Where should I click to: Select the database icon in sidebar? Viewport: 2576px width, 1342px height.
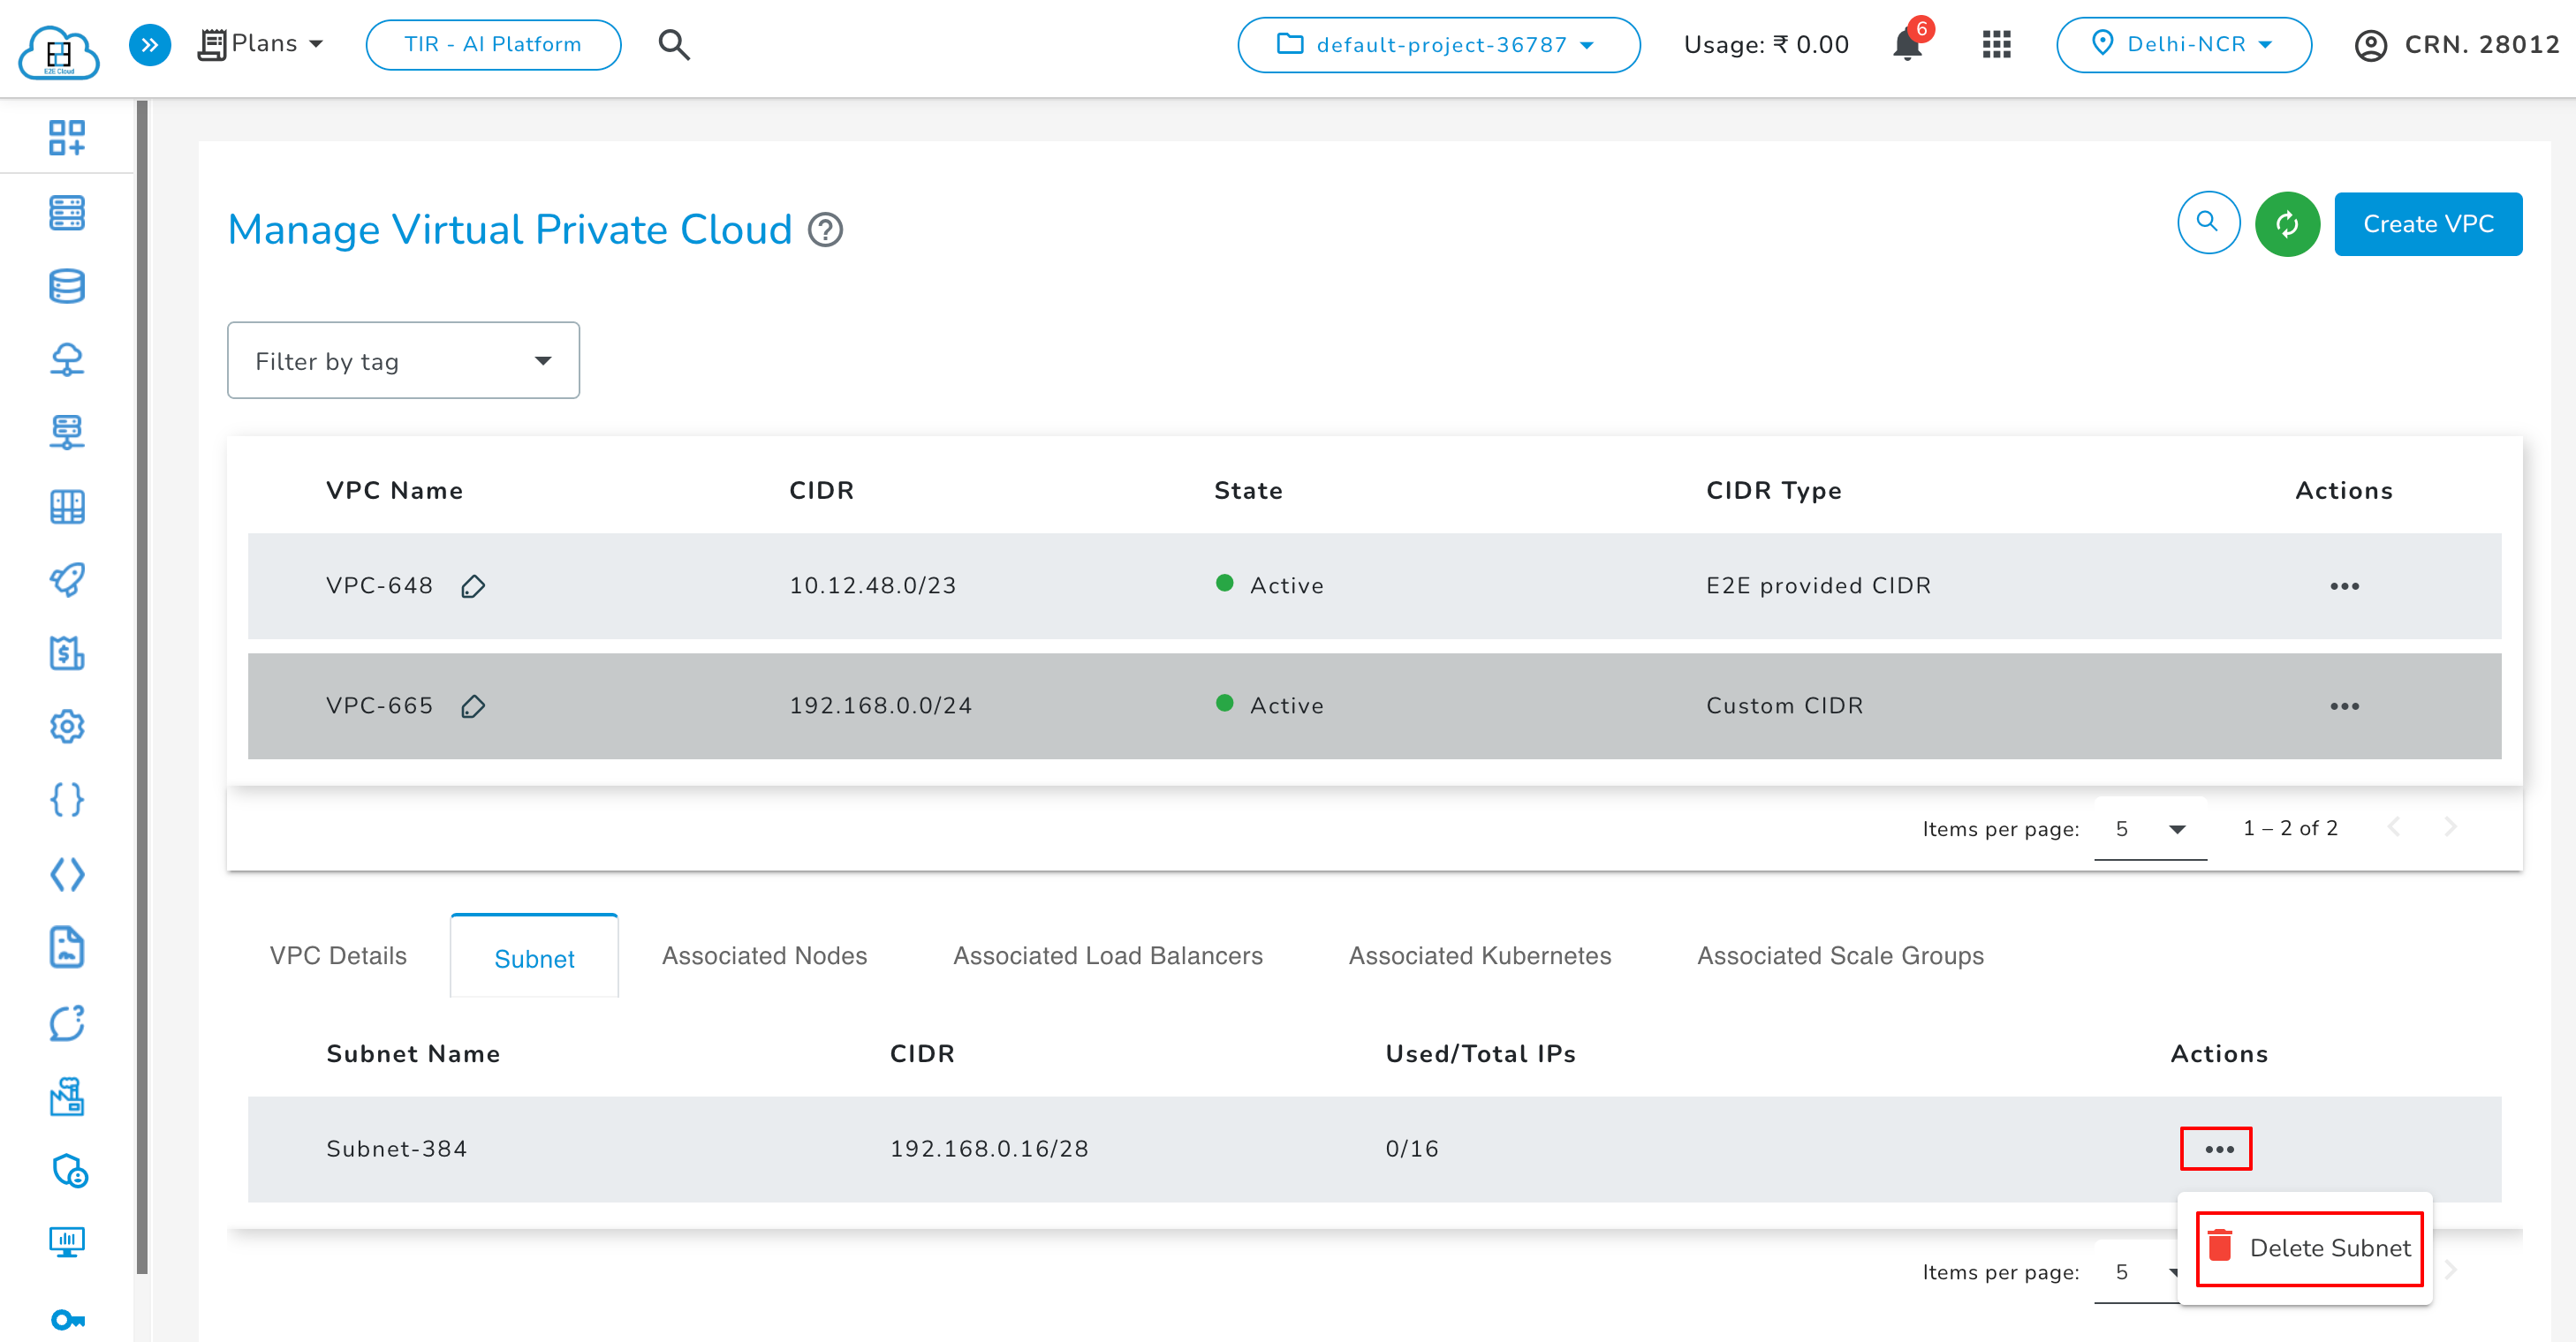pos(66,287)
